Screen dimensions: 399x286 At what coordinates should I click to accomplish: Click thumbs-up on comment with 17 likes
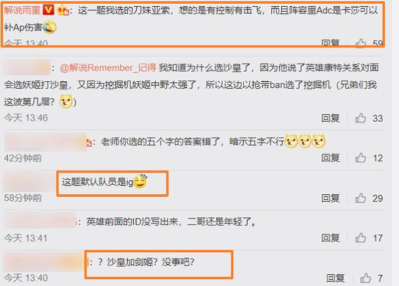[360, 238]
